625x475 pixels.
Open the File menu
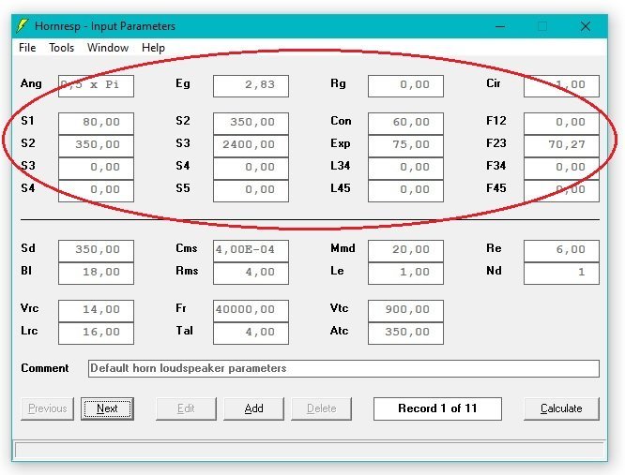click(27, 48)
